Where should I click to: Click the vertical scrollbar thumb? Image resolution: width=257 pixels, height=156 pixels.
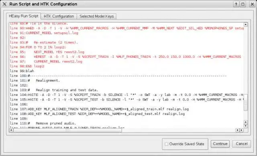(245, 103)
